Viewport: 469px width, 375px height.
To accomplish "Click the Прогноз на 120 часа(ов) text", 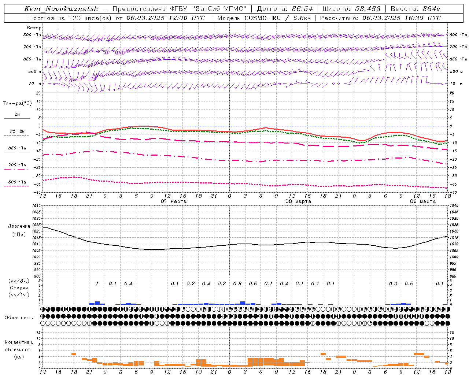I will 70,18.
